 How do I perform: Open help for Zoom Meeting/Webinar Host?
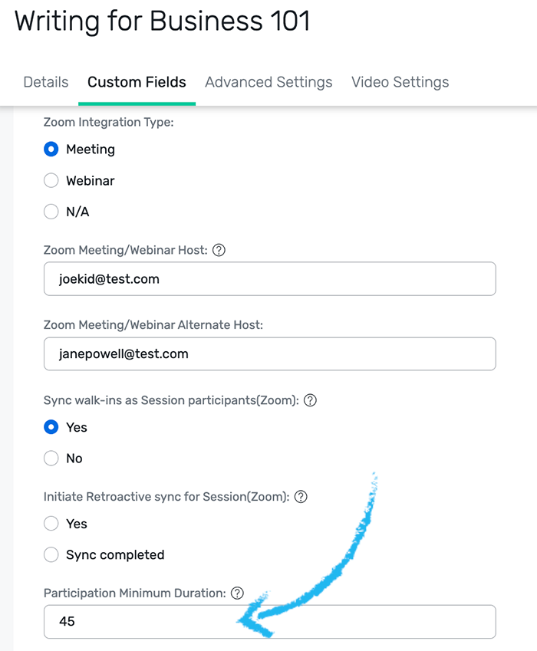[x=219, y=250]
